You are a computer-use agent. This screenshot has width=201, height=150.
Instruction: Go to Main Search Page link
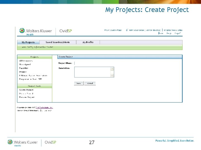coord(113,30)
